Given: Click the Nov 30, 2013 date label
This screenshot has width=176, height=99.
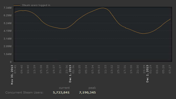Looking at the screenshot, I should (x=12, y=75).
